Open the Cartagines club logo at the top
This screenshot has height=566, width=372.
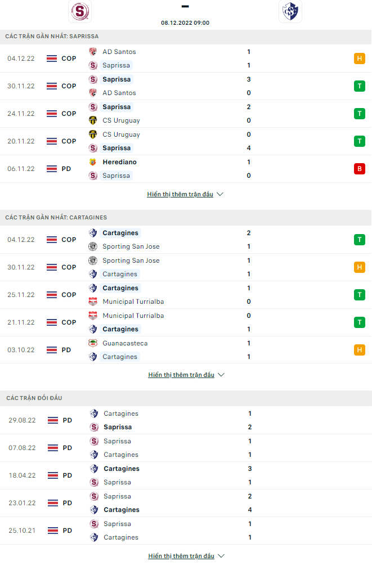tap(290, 11)
